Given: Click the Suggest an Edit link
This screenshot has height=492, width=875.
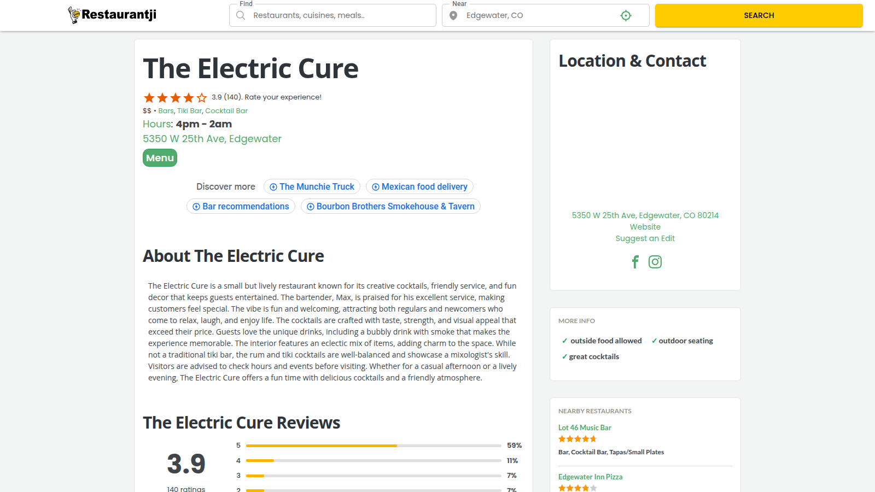Looking at the screenshot, I should [645, 238].
